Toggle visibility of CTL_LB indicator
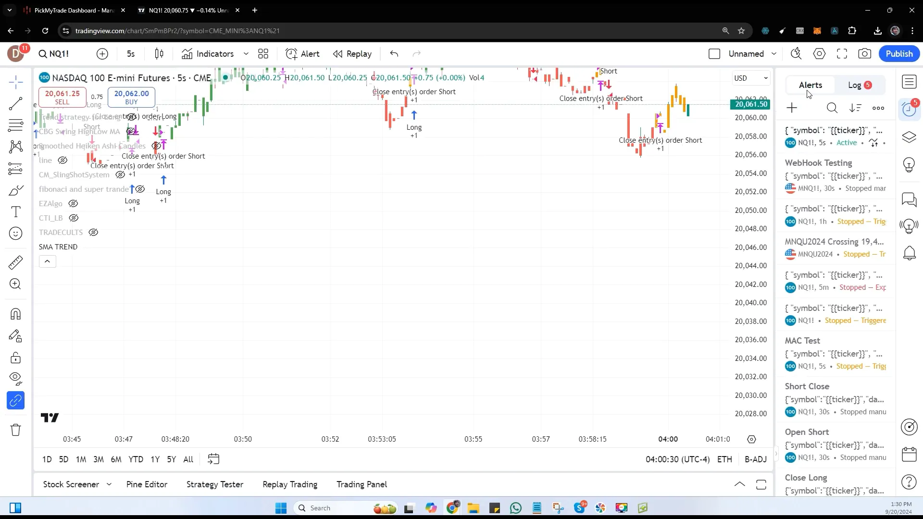This screenshot has height=519, width=923. tap(73, 218)
